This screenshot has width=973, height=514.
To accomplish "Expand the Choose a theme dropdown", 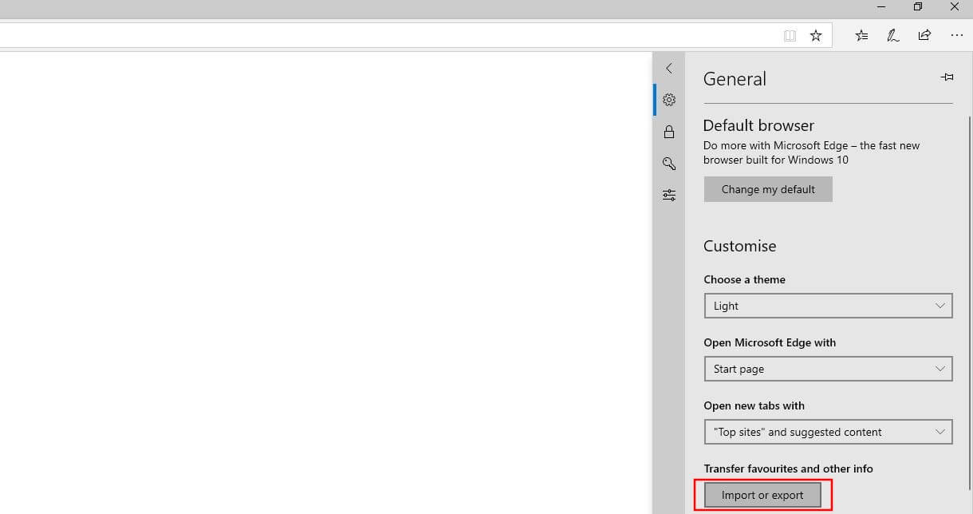I will point(828,306).
